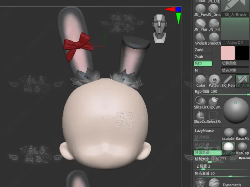This screenshot has height=187, width=250.
Task: Select the SliceCurve brush
Action: click(x=200, y=117)
